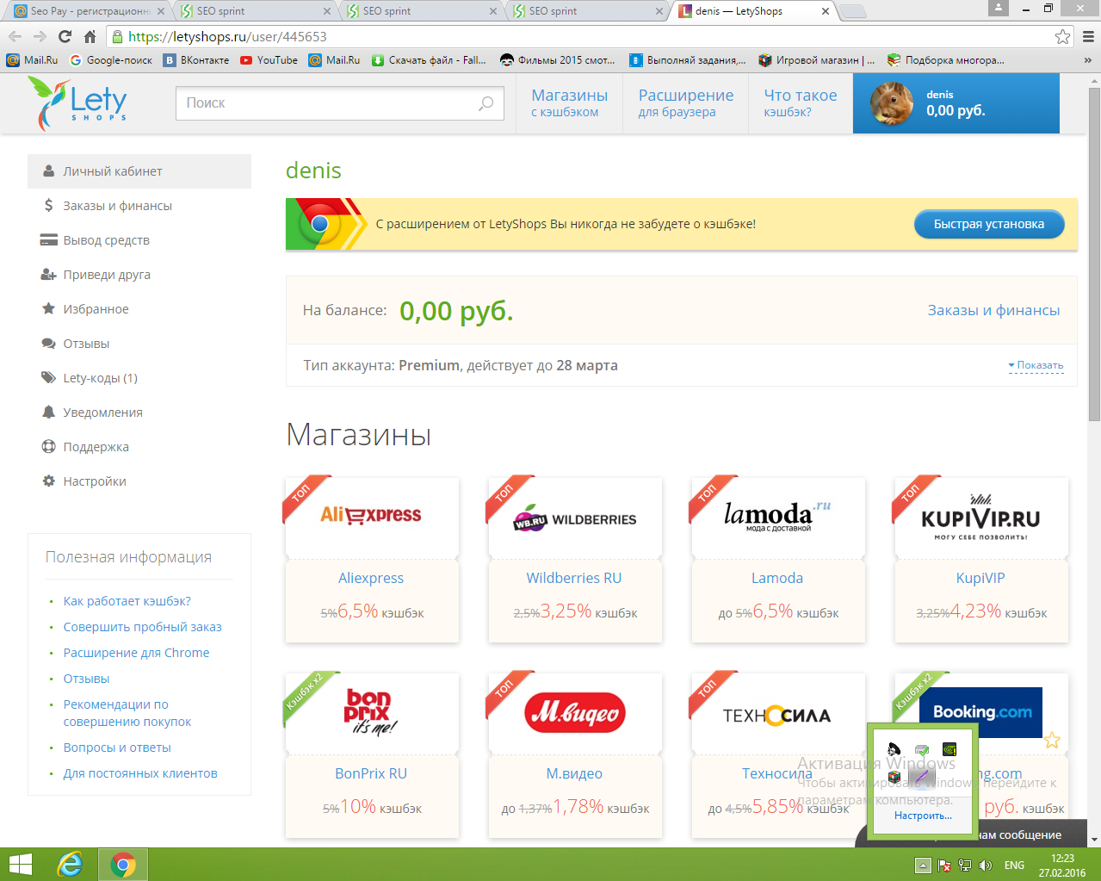The image size is (1101, 881).
Task: Click the page vertical scrollbar
Action: point(1094,255)
